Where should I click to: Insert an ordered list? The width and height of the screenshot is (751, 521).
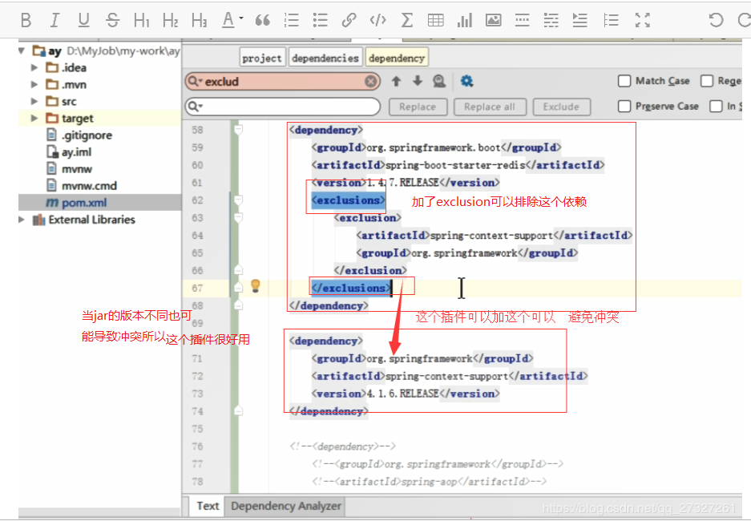pyautogui.click(x=291, y=20)
